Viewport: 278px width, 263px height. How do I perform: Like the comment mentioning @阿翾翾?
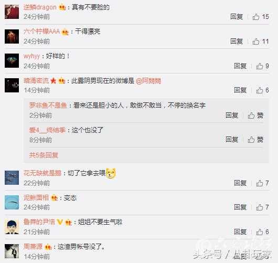pos(262,90)
